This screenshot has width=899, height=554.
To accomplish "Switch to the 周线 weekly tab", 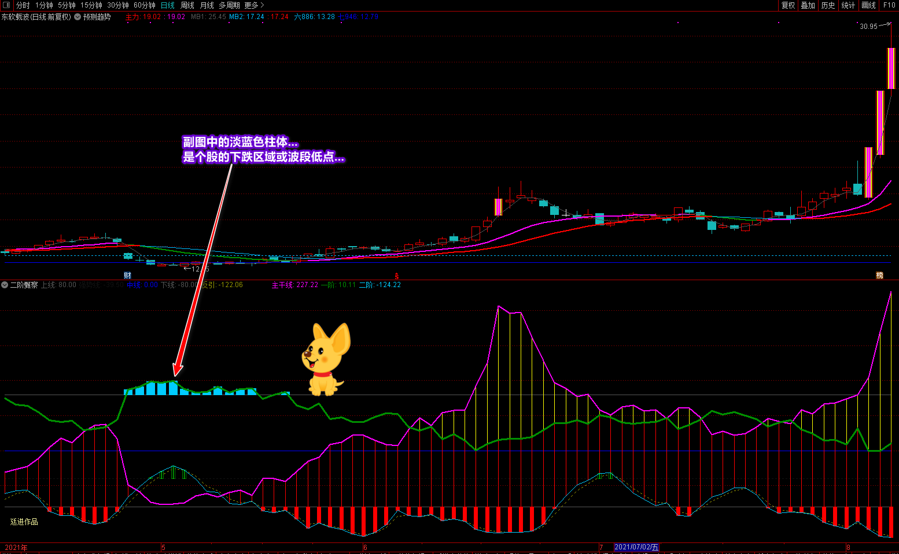I will point(187,5).
